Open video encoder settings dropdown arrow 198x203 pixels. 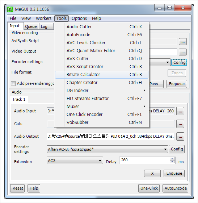(x=168, y=62)
